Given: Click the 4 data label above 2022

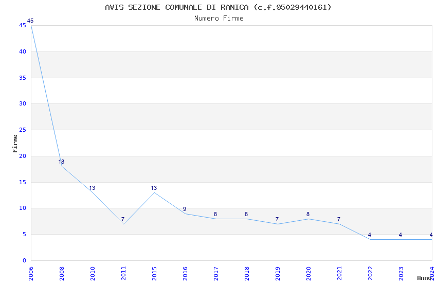Looking at the screenshot, I should 370,235.
